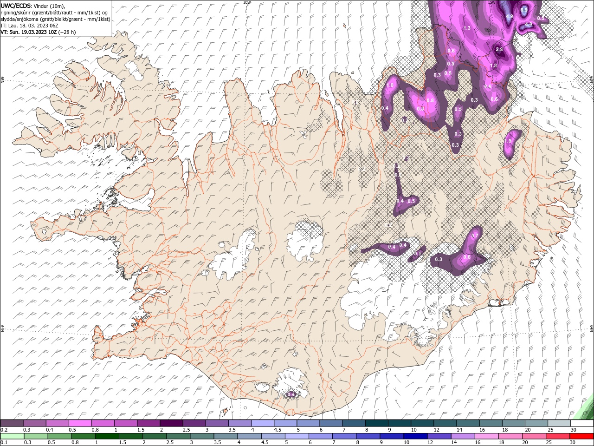This screenshot has width=594, height=446.
Task: Click the pale green swatch between 0.1 and 0.3 on the lower legend
Action: point(13,436)
